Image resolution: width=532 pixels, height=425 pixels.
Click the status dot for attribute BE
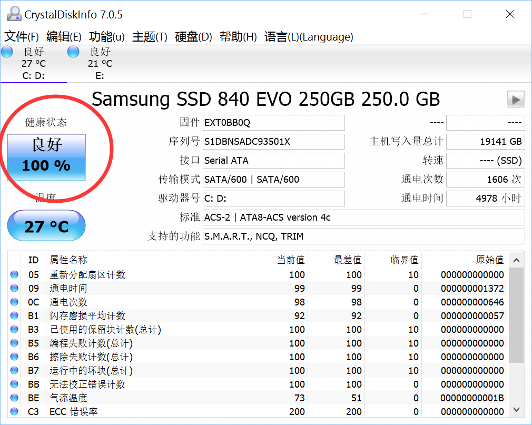[x=14, y=398]
